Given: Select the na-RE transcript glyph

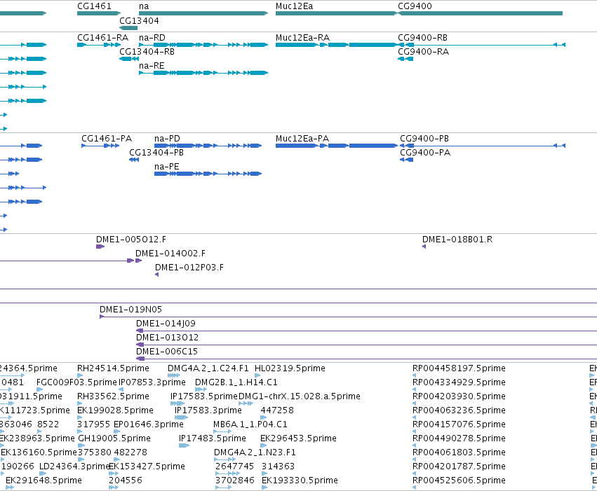Looking at the screenshot, I should (x=203, y=73).
